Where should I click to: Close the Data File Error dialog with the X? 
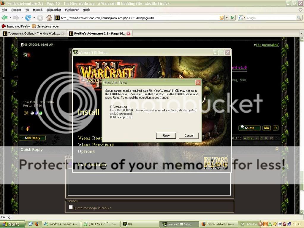click(198, 83)
